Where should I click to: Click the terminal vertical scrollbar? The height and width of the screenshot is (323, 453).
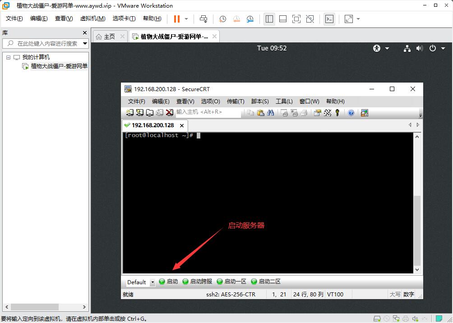click(x=417, y=230)
